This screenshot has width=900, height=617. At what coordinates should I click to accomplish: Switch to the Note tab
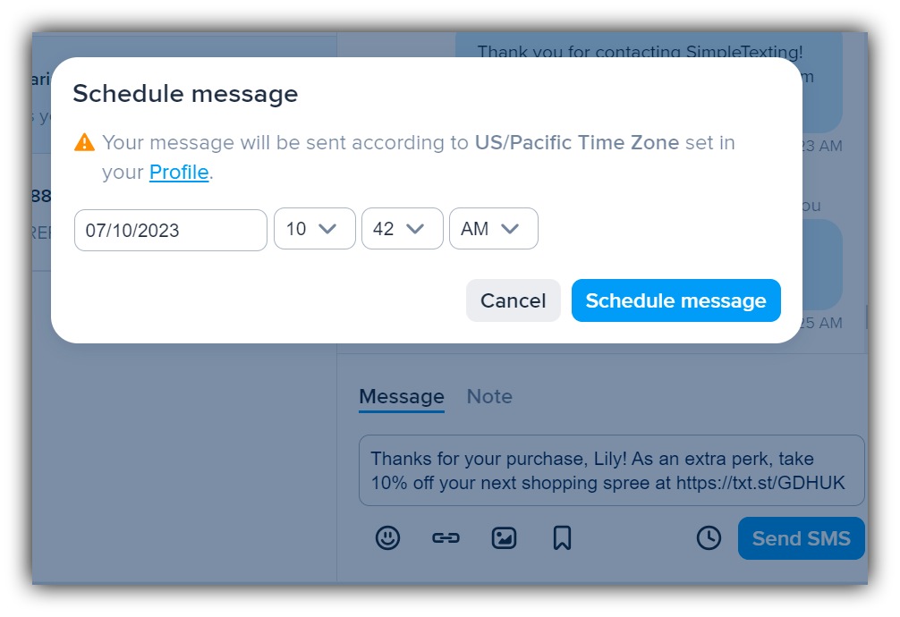point(488,396)
